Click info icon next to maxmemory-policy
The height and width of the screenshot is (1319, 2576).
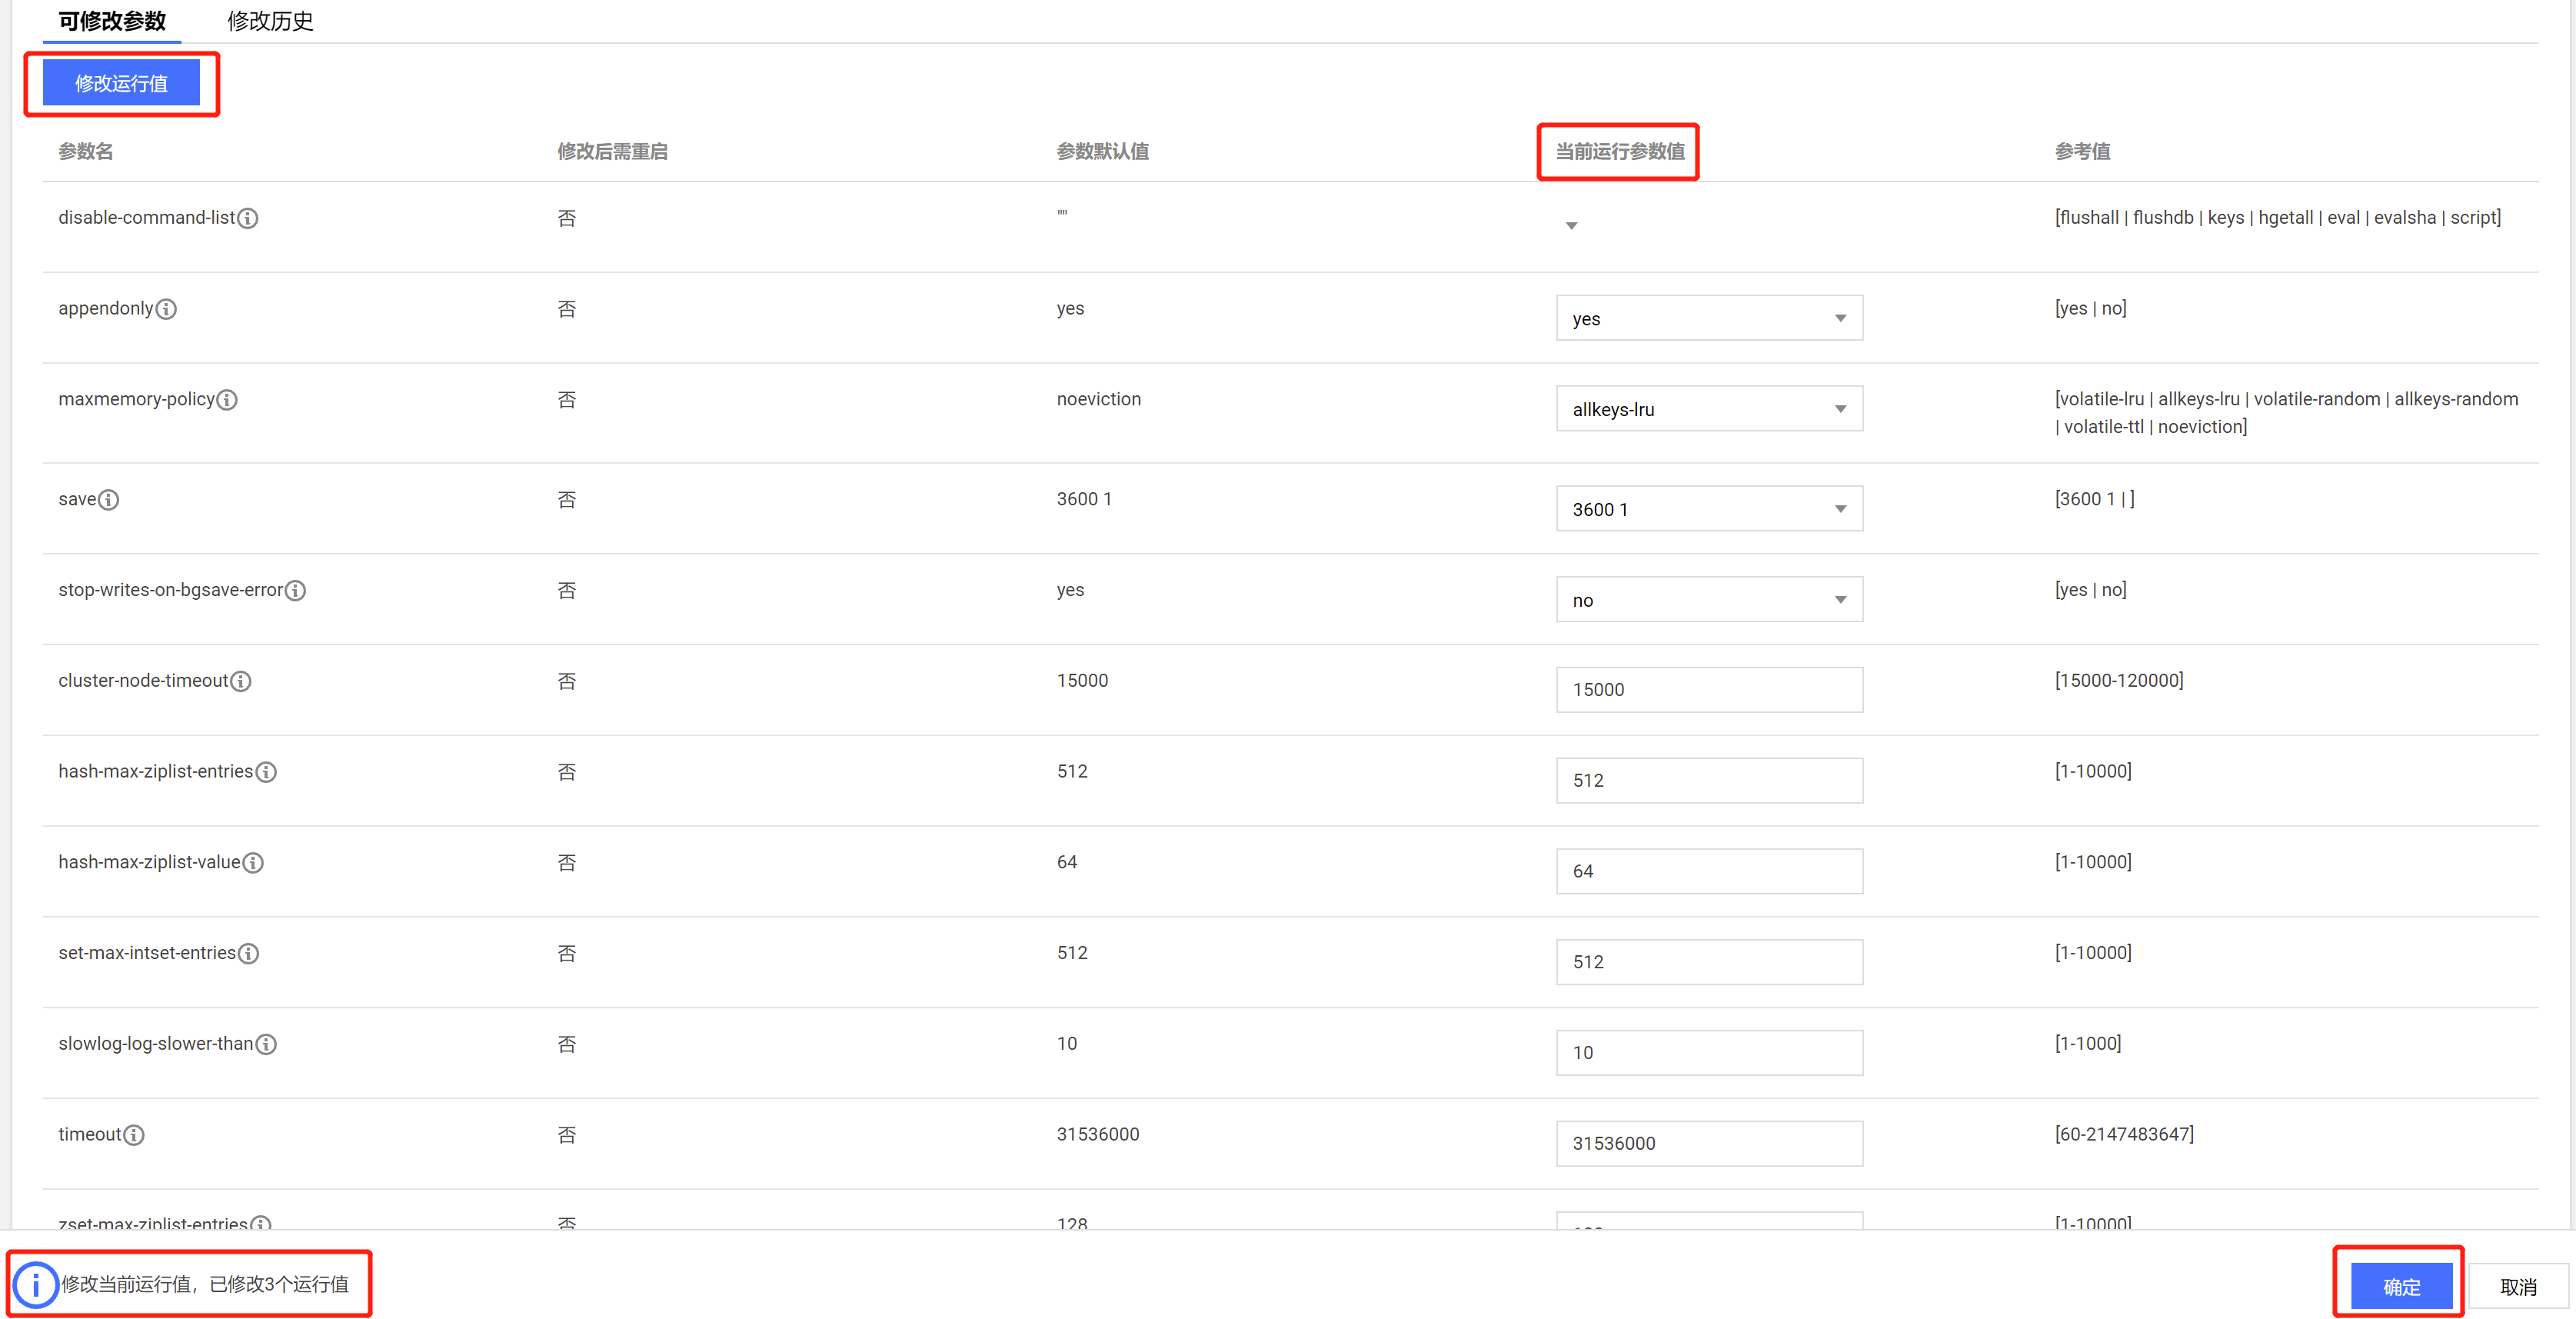point(227,400)
